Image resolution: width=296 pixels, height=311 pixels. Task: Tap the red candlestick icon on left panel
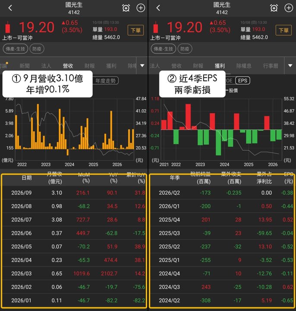(x=8, y=27)
